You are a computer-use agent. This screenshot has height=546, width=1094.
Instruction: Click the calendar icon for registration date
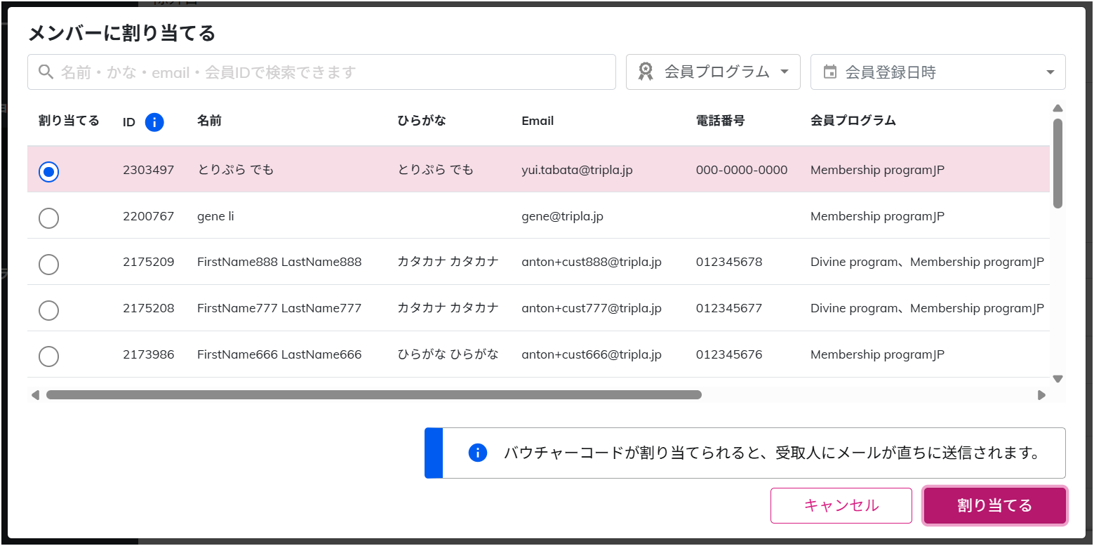[x=830, y=72]
